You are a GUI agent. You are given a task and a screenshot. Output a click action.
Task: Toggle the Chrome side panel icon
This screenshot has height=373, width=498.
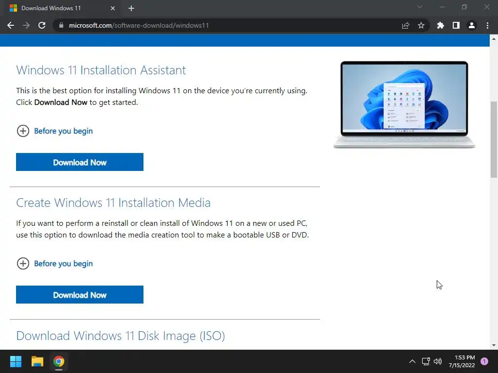point(456,25)
